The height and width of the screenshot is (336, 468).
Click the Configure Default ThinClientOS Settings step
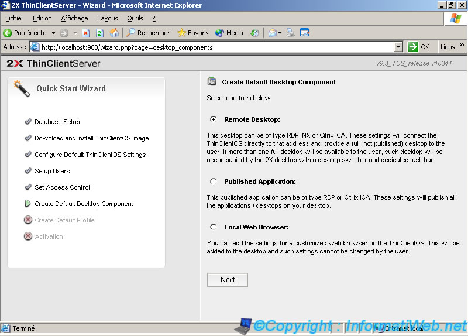(x=90, y=155)
